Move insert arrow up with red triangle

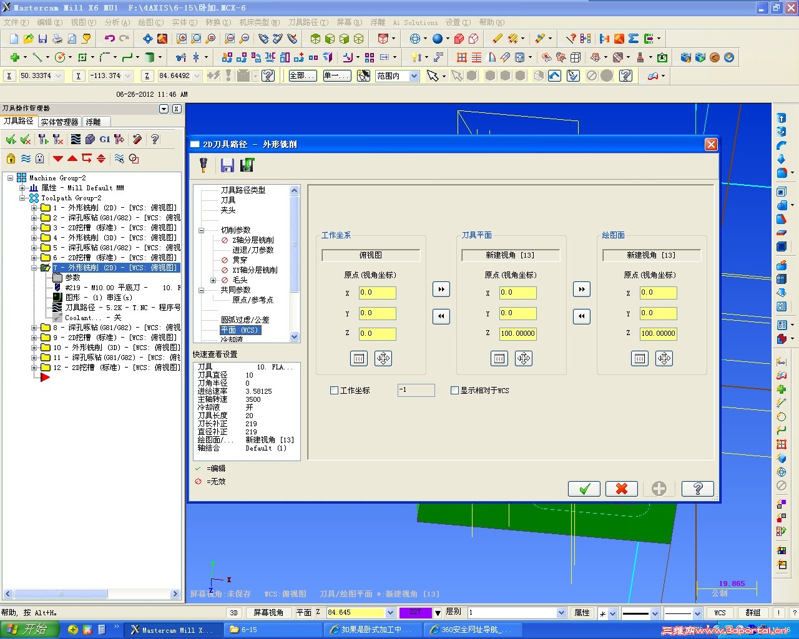[72, 159]
